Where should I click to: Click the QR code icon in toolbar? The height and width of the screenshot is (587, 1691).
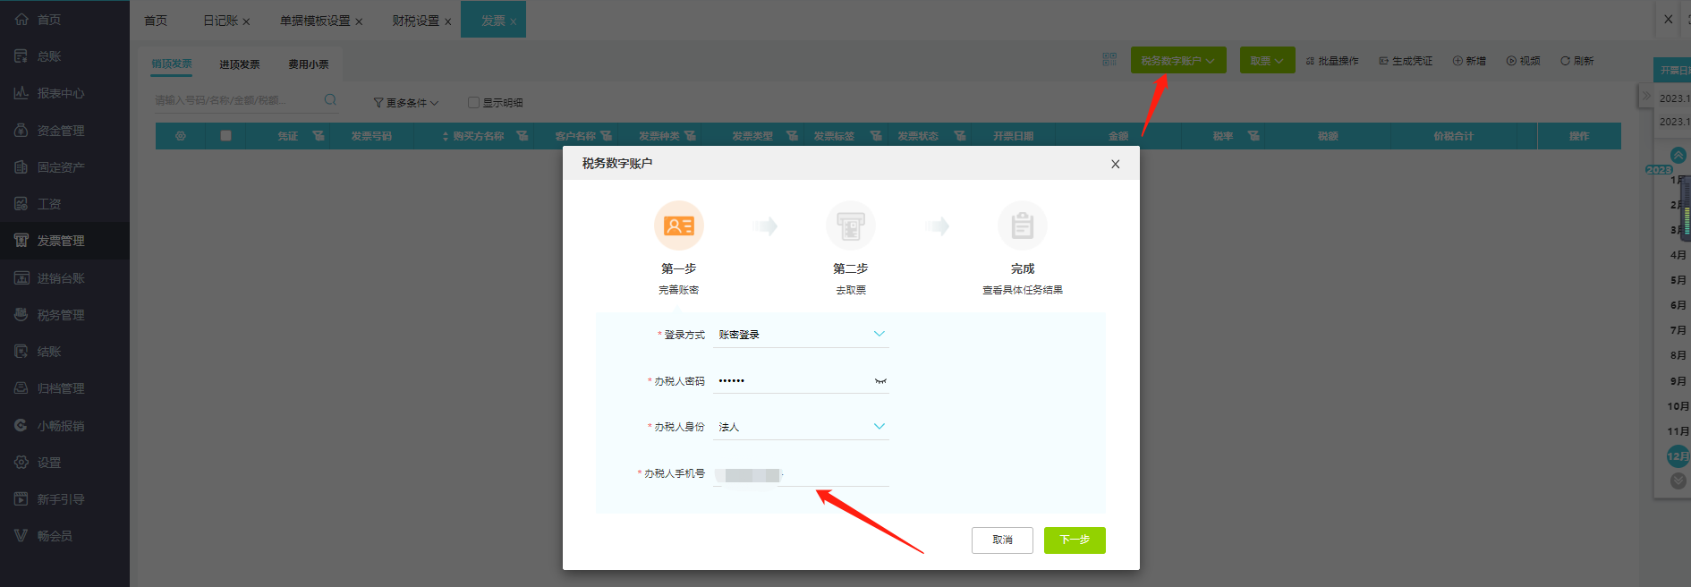pos(1109,60)
